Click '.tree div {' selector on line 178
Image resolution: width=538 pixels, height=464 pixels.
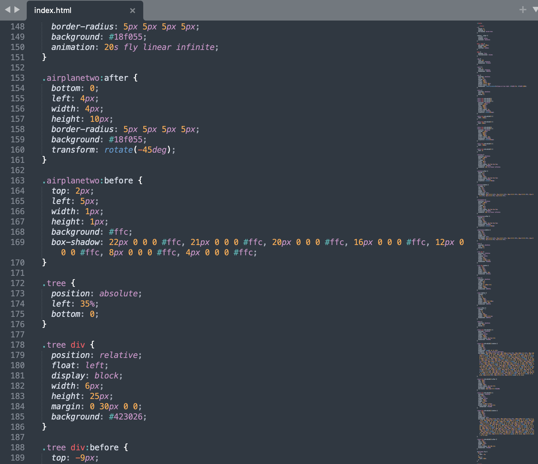coord(68,345)
